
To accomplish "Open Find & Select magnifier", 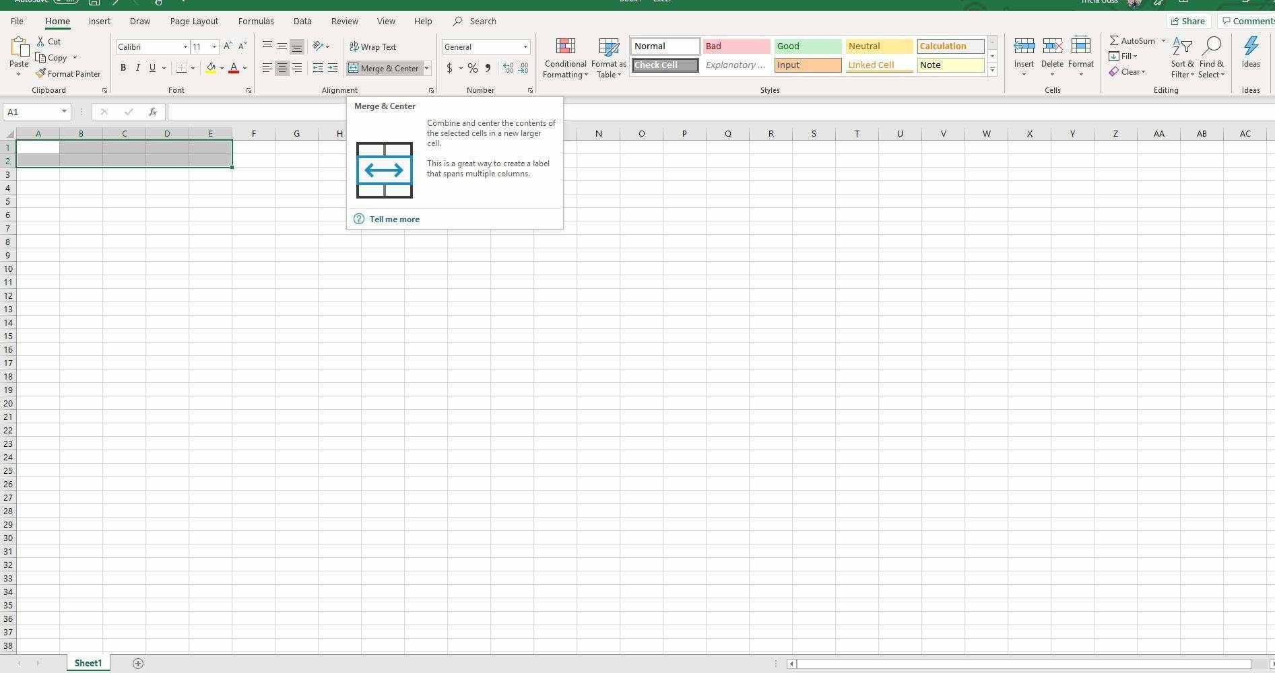I will [1211, 57].
